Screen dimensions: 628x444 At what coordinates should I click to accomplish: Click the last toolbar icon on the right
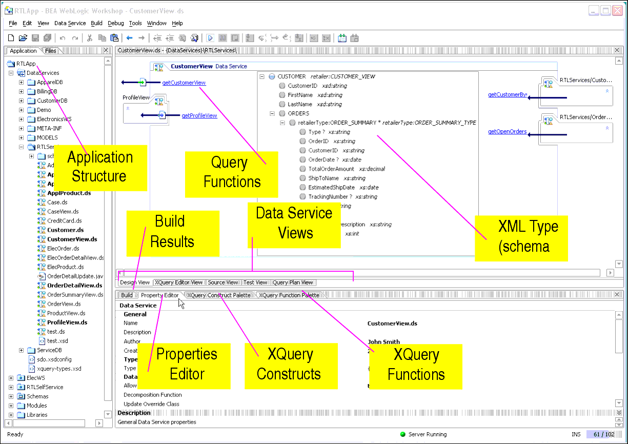point(354,38)
